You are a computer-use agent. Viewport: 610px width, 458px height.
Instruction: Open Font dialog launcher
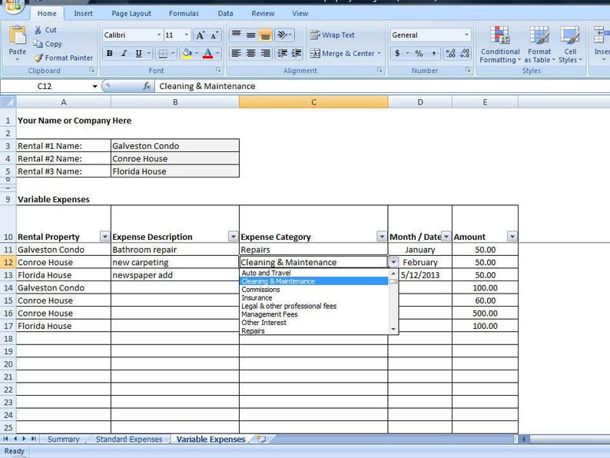(x=218, y=70)
